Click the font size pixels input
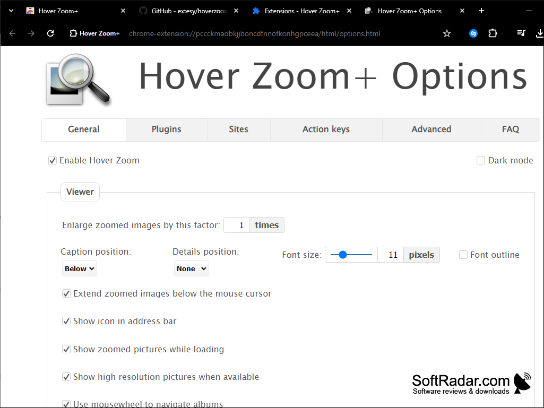The height and width of the screenshot is (408, 544). (391, 255)
